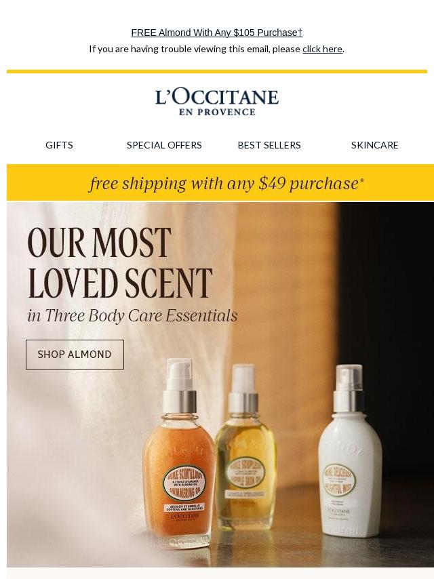The height and width of the screenshot is (579, 434).
Task: Open the FREE Almond With Any $105 Purchase link
Action: click(217, 33)
